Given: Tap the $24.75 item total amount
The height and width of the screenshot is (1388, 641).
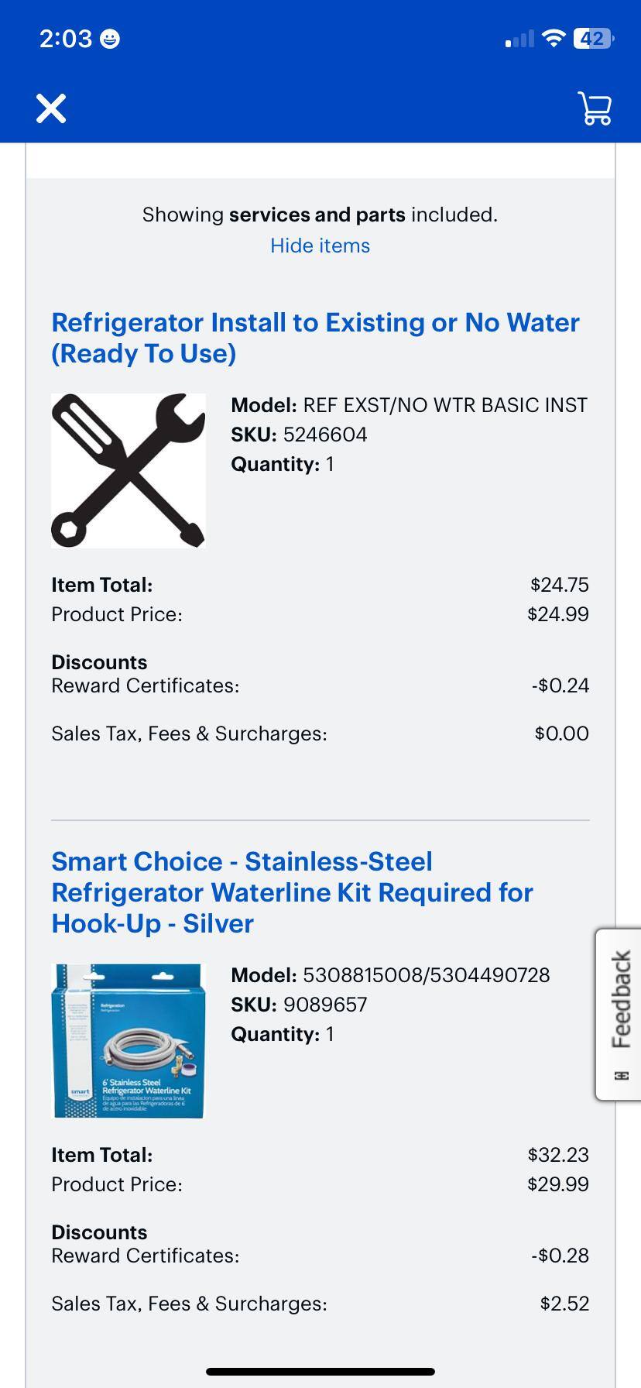Looking at the screenshot, I should tap(559, 585).
